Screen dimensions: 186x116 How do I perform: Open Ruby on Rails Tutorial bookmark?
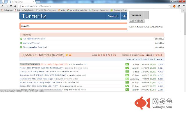(x=24, y=10)
